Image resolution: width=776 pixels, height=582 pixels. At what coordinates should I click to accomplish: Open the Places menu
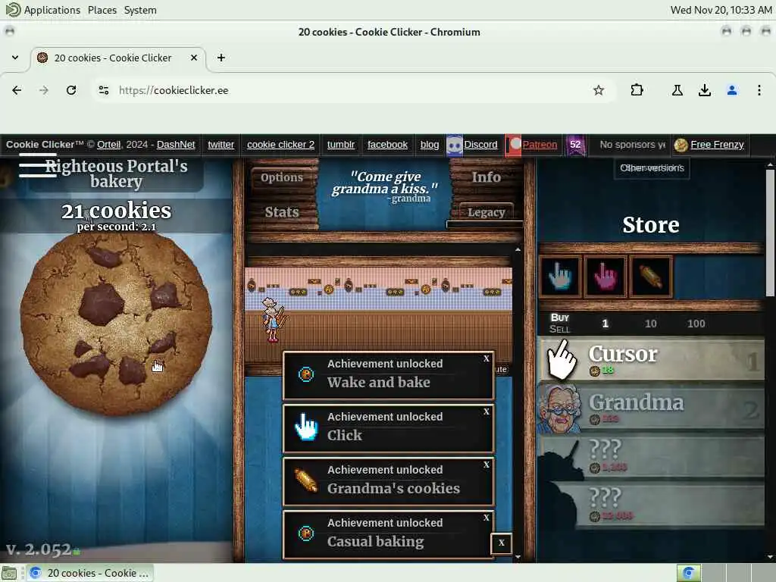coord(102,10)
